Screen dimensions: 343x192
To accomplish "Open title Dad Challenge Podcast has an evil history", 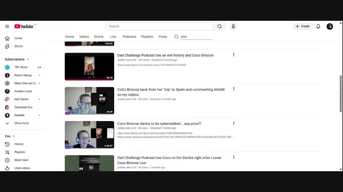I will click(165, 55).
